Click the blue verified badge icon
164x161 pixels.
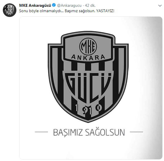click(54, 5)
